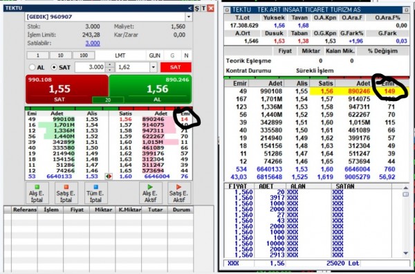This screenshot has width=415, height=274.
Task: Click the Fiyat column header in orders table
Action: [77, 210]
